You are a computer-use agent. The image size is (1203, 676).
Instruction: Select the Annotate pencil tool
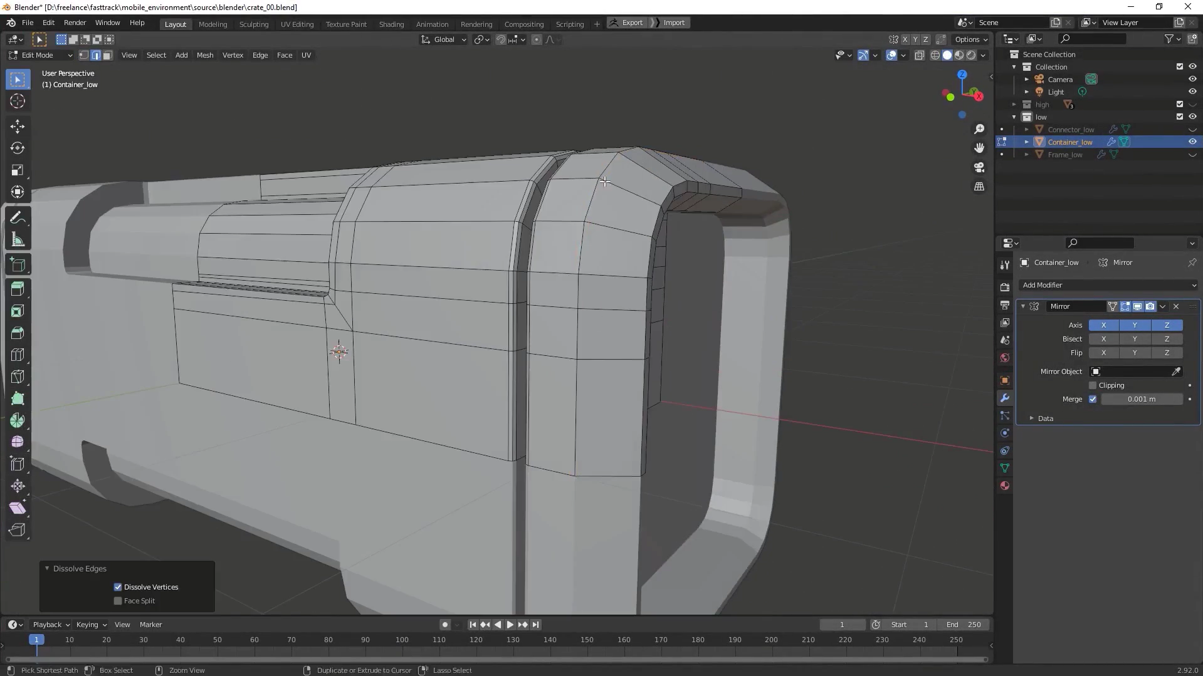click(18, 218)
